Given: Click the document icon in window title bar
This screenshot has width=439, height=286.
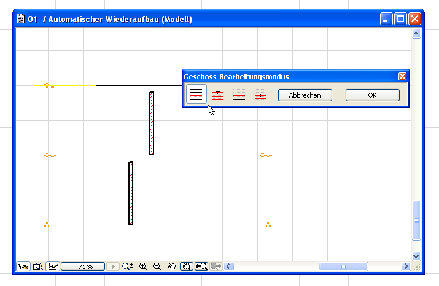Looking at the screenshot, I should 20,19.
